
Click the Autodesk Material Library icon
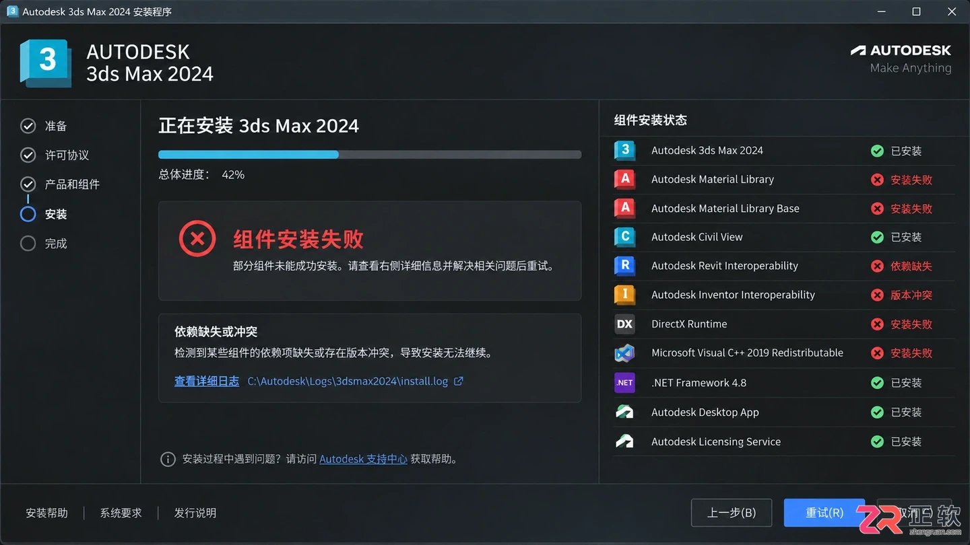pyautogui.click(x=624, y=179)
